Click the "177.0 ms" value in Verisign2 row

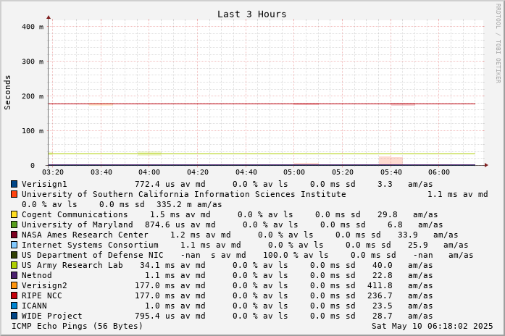click(x=154, y=285)
